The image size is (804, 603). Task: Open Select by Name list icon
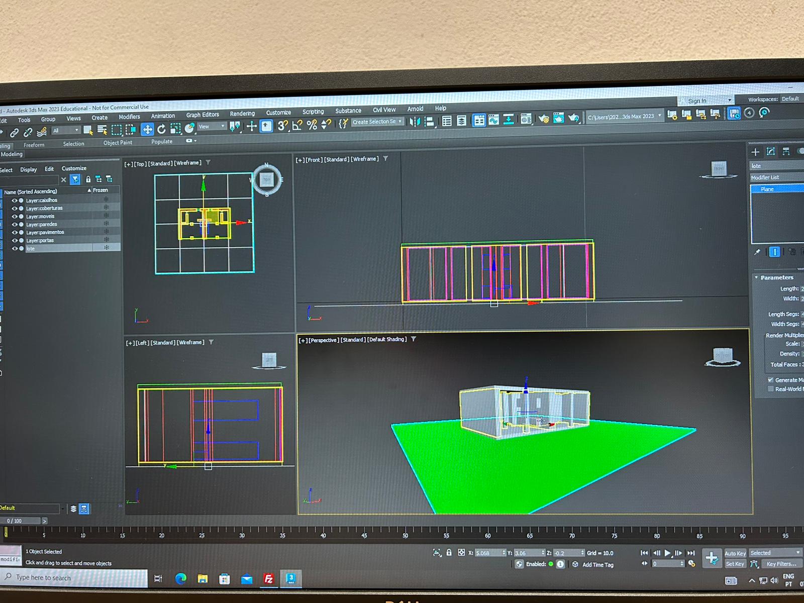coord(102,131)
